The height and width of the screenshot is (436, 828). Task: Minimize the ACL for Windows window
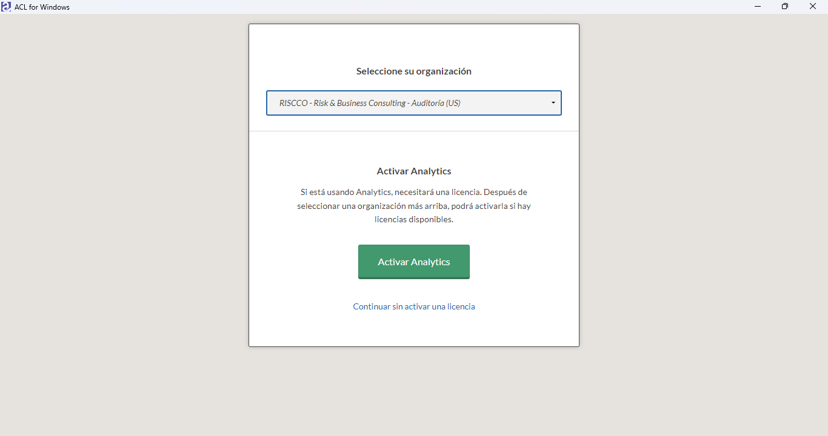click(758, 7)
